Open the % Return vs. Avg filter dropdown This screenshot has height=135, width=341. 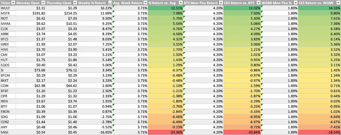[180, 3]
